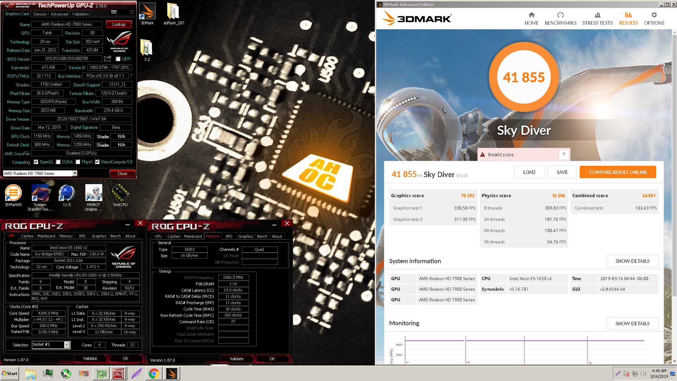Click the invalid score question mark help
677x381 pixels.
564,155
